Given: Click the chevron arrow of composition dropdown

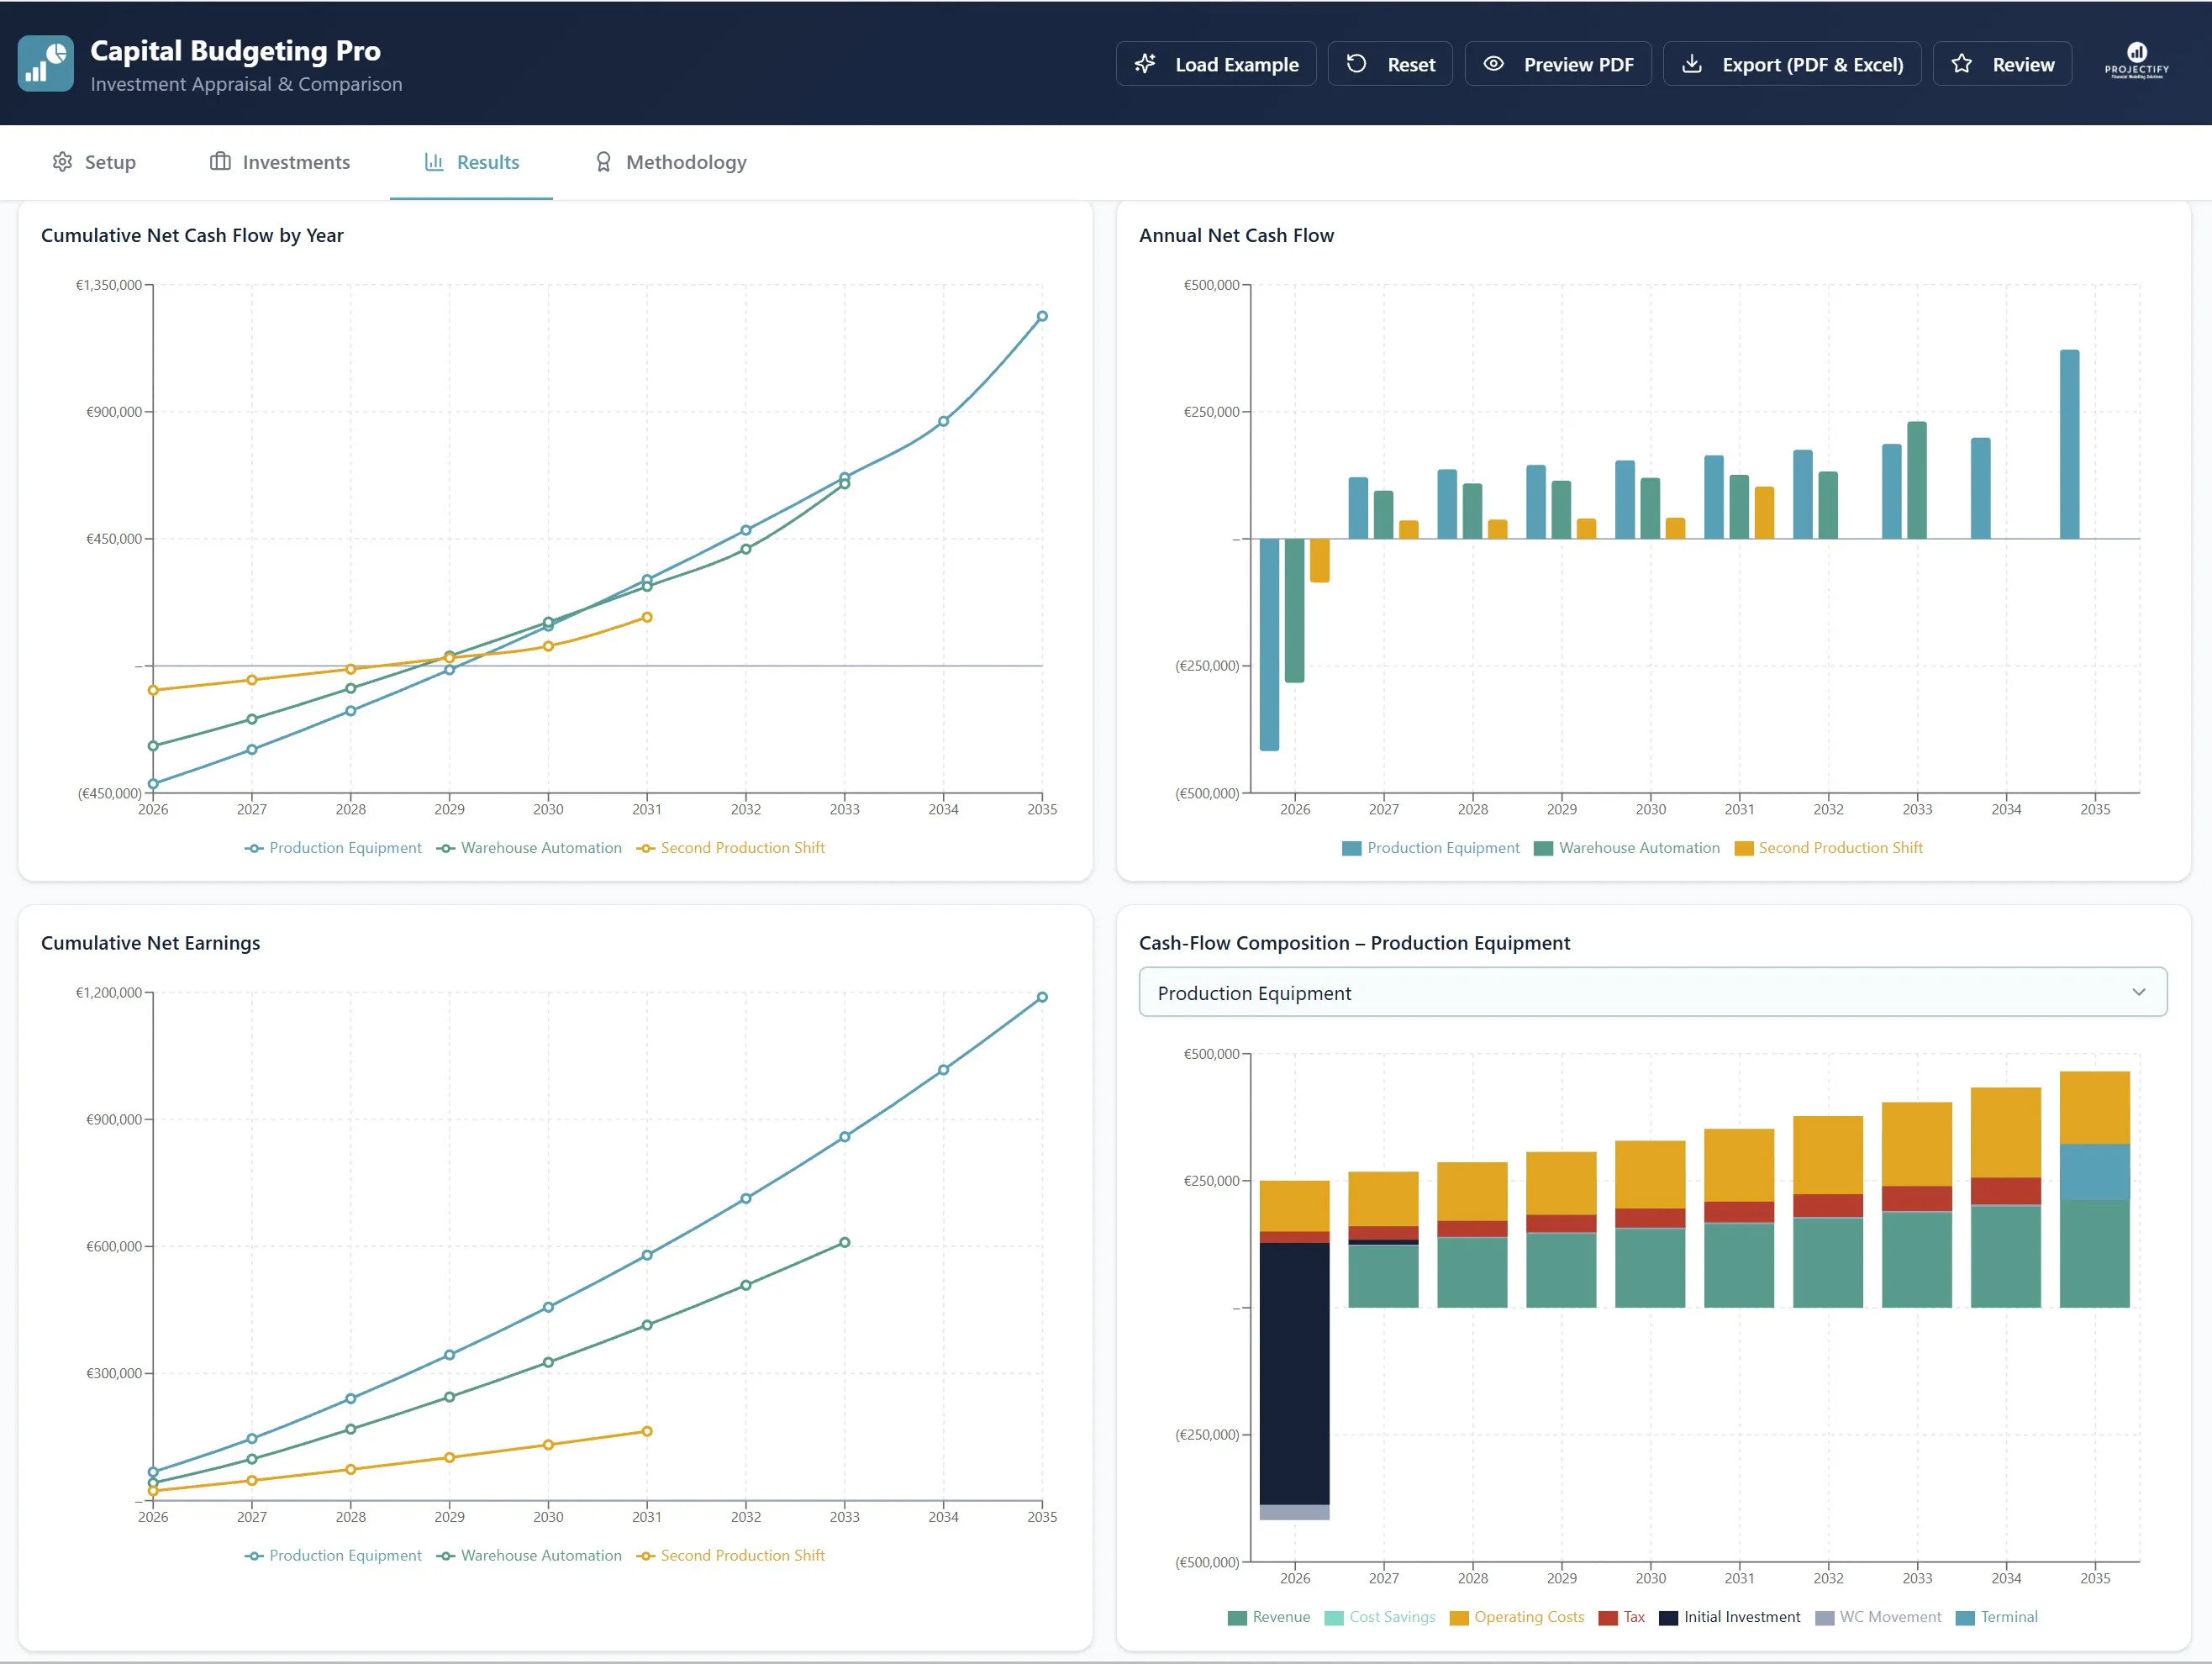Looking at the screenshot, I should pyautogui.click(x=2139, y=992).
